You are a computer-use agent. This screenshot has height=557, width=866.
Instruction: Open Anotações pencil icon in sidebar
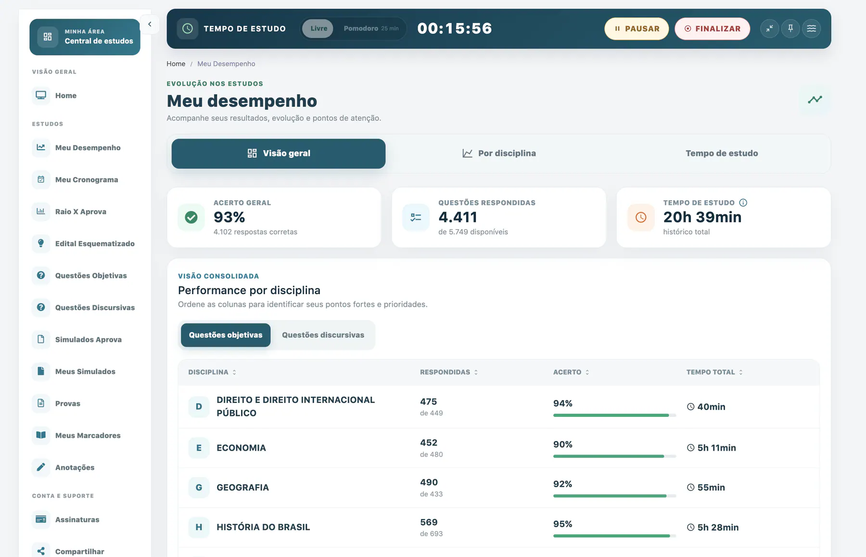point(41,467)
